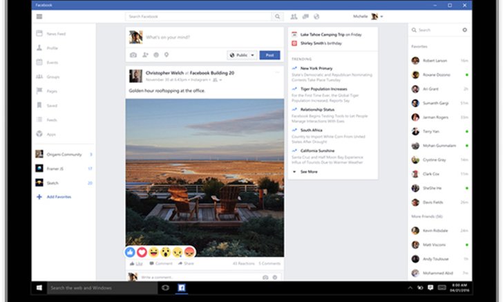The width and height of the screenshot is (503, 302).
Task: Click Windows Start button
Action: 39,288
